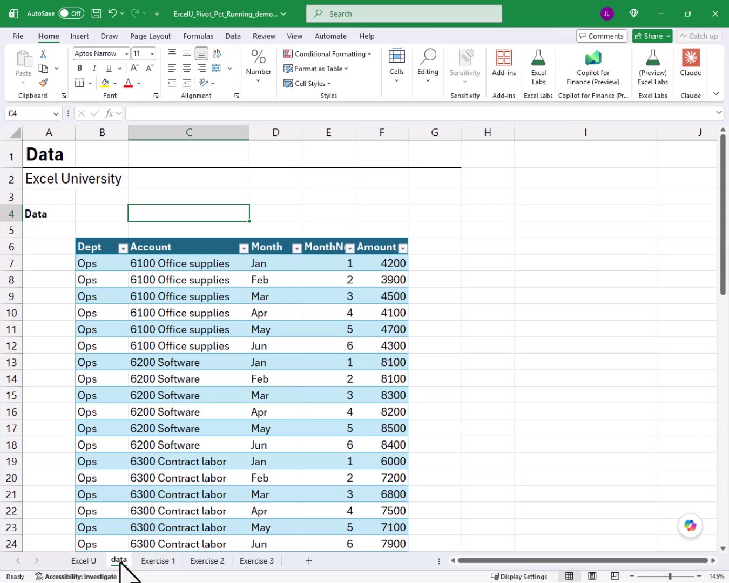729x583 pixels.
Task: Click the Wrap Text icon
Action: tap(217, 53)
